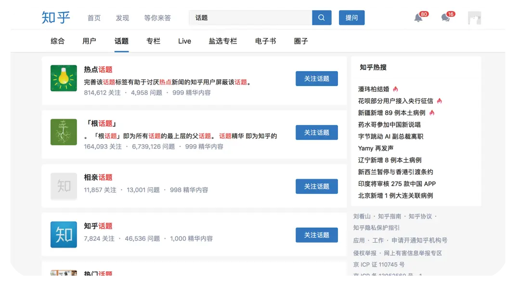Open the Live tab
The image size is (520, 283).
(184, 41)
